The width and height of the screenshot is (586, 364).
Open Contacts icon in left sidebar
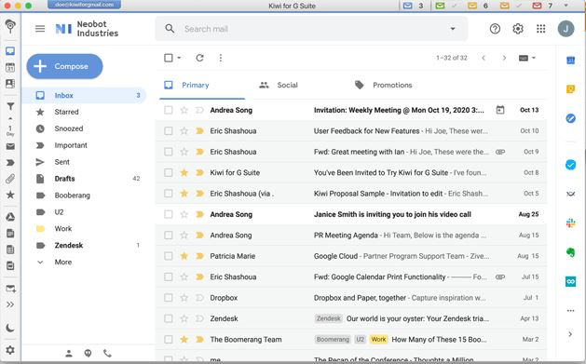pos(10,84)
